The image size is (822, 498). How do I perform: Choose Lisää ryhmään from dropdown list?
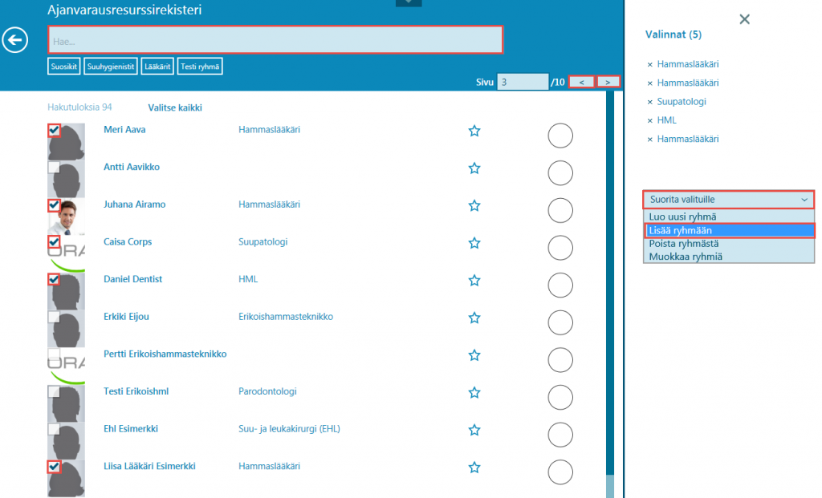728,230
